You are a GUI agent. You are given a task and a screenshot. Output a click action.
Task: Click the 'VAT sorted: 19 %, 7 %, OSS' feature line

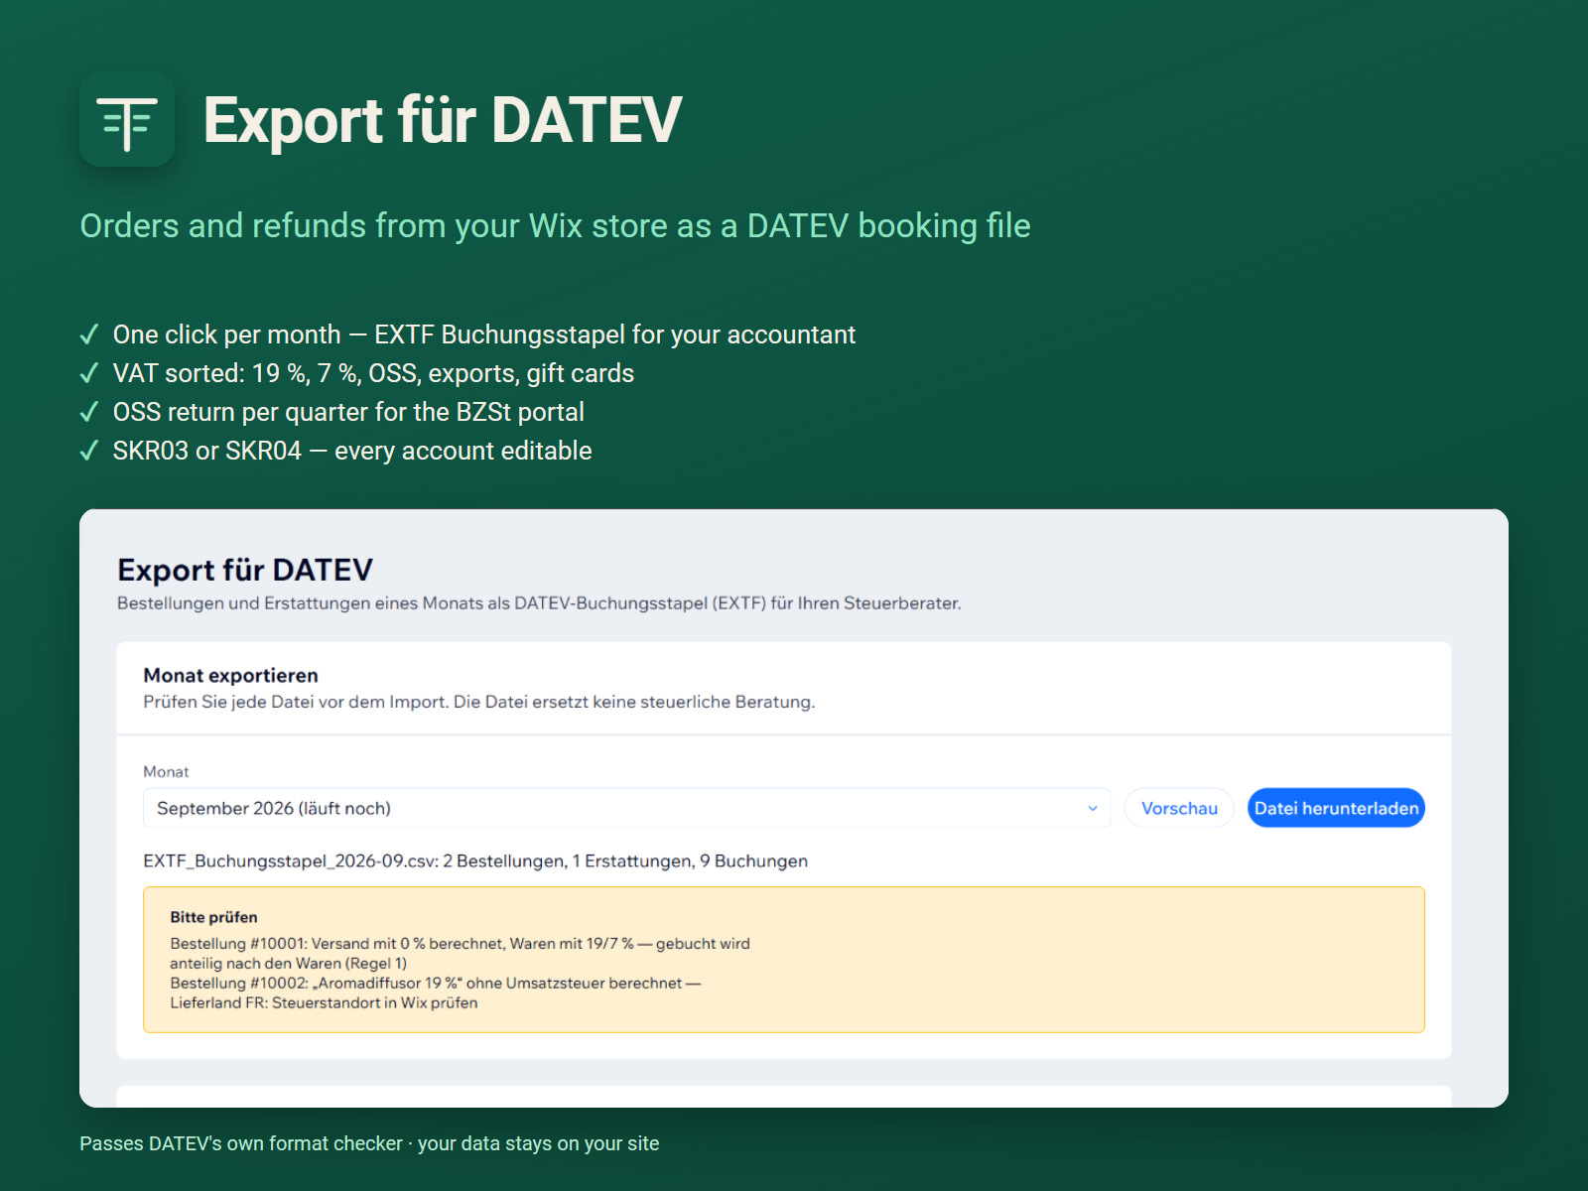(x=373, y=373)
